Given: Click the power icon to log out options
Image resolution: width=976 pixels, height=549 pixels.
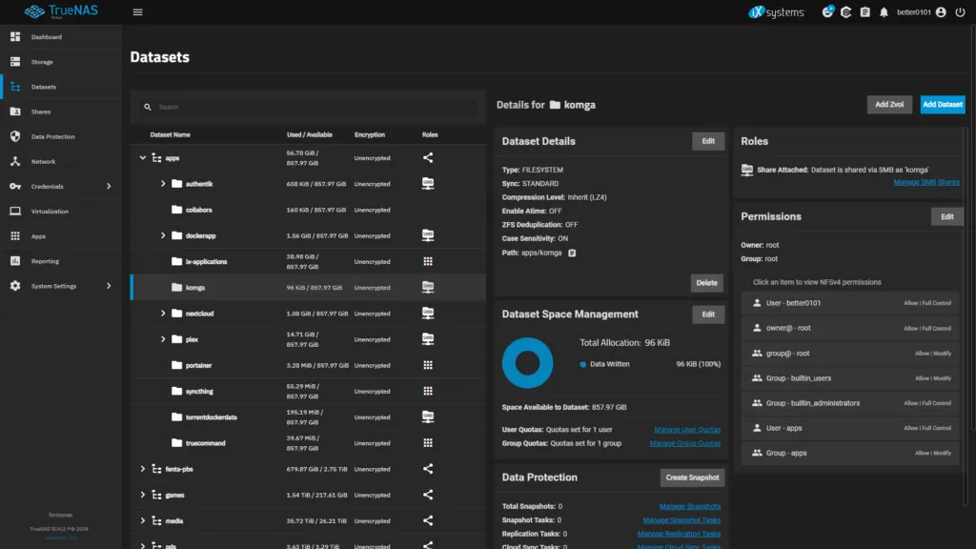Looking at the screenshot, I should click(960, 12).
